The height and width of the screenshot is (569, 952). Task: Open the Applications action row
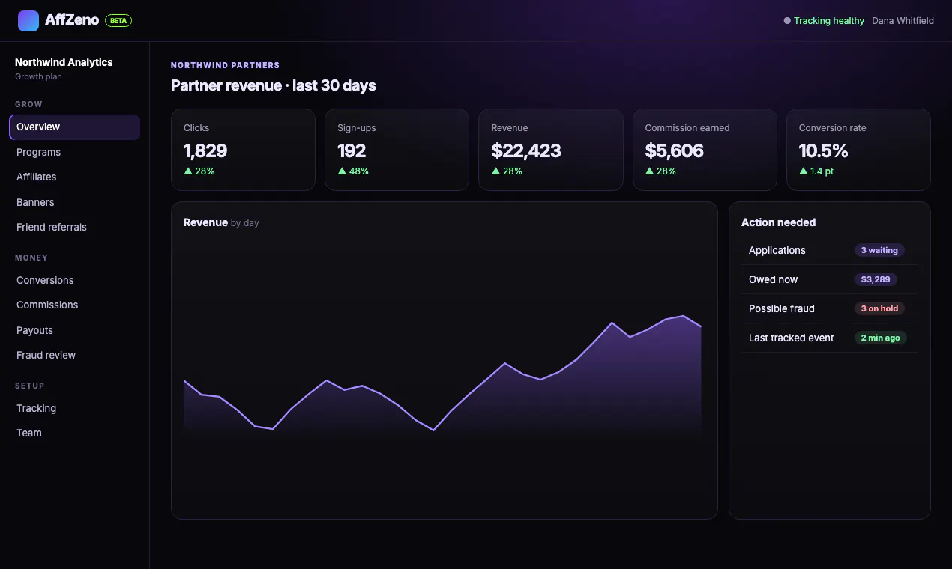coord(830,250)
